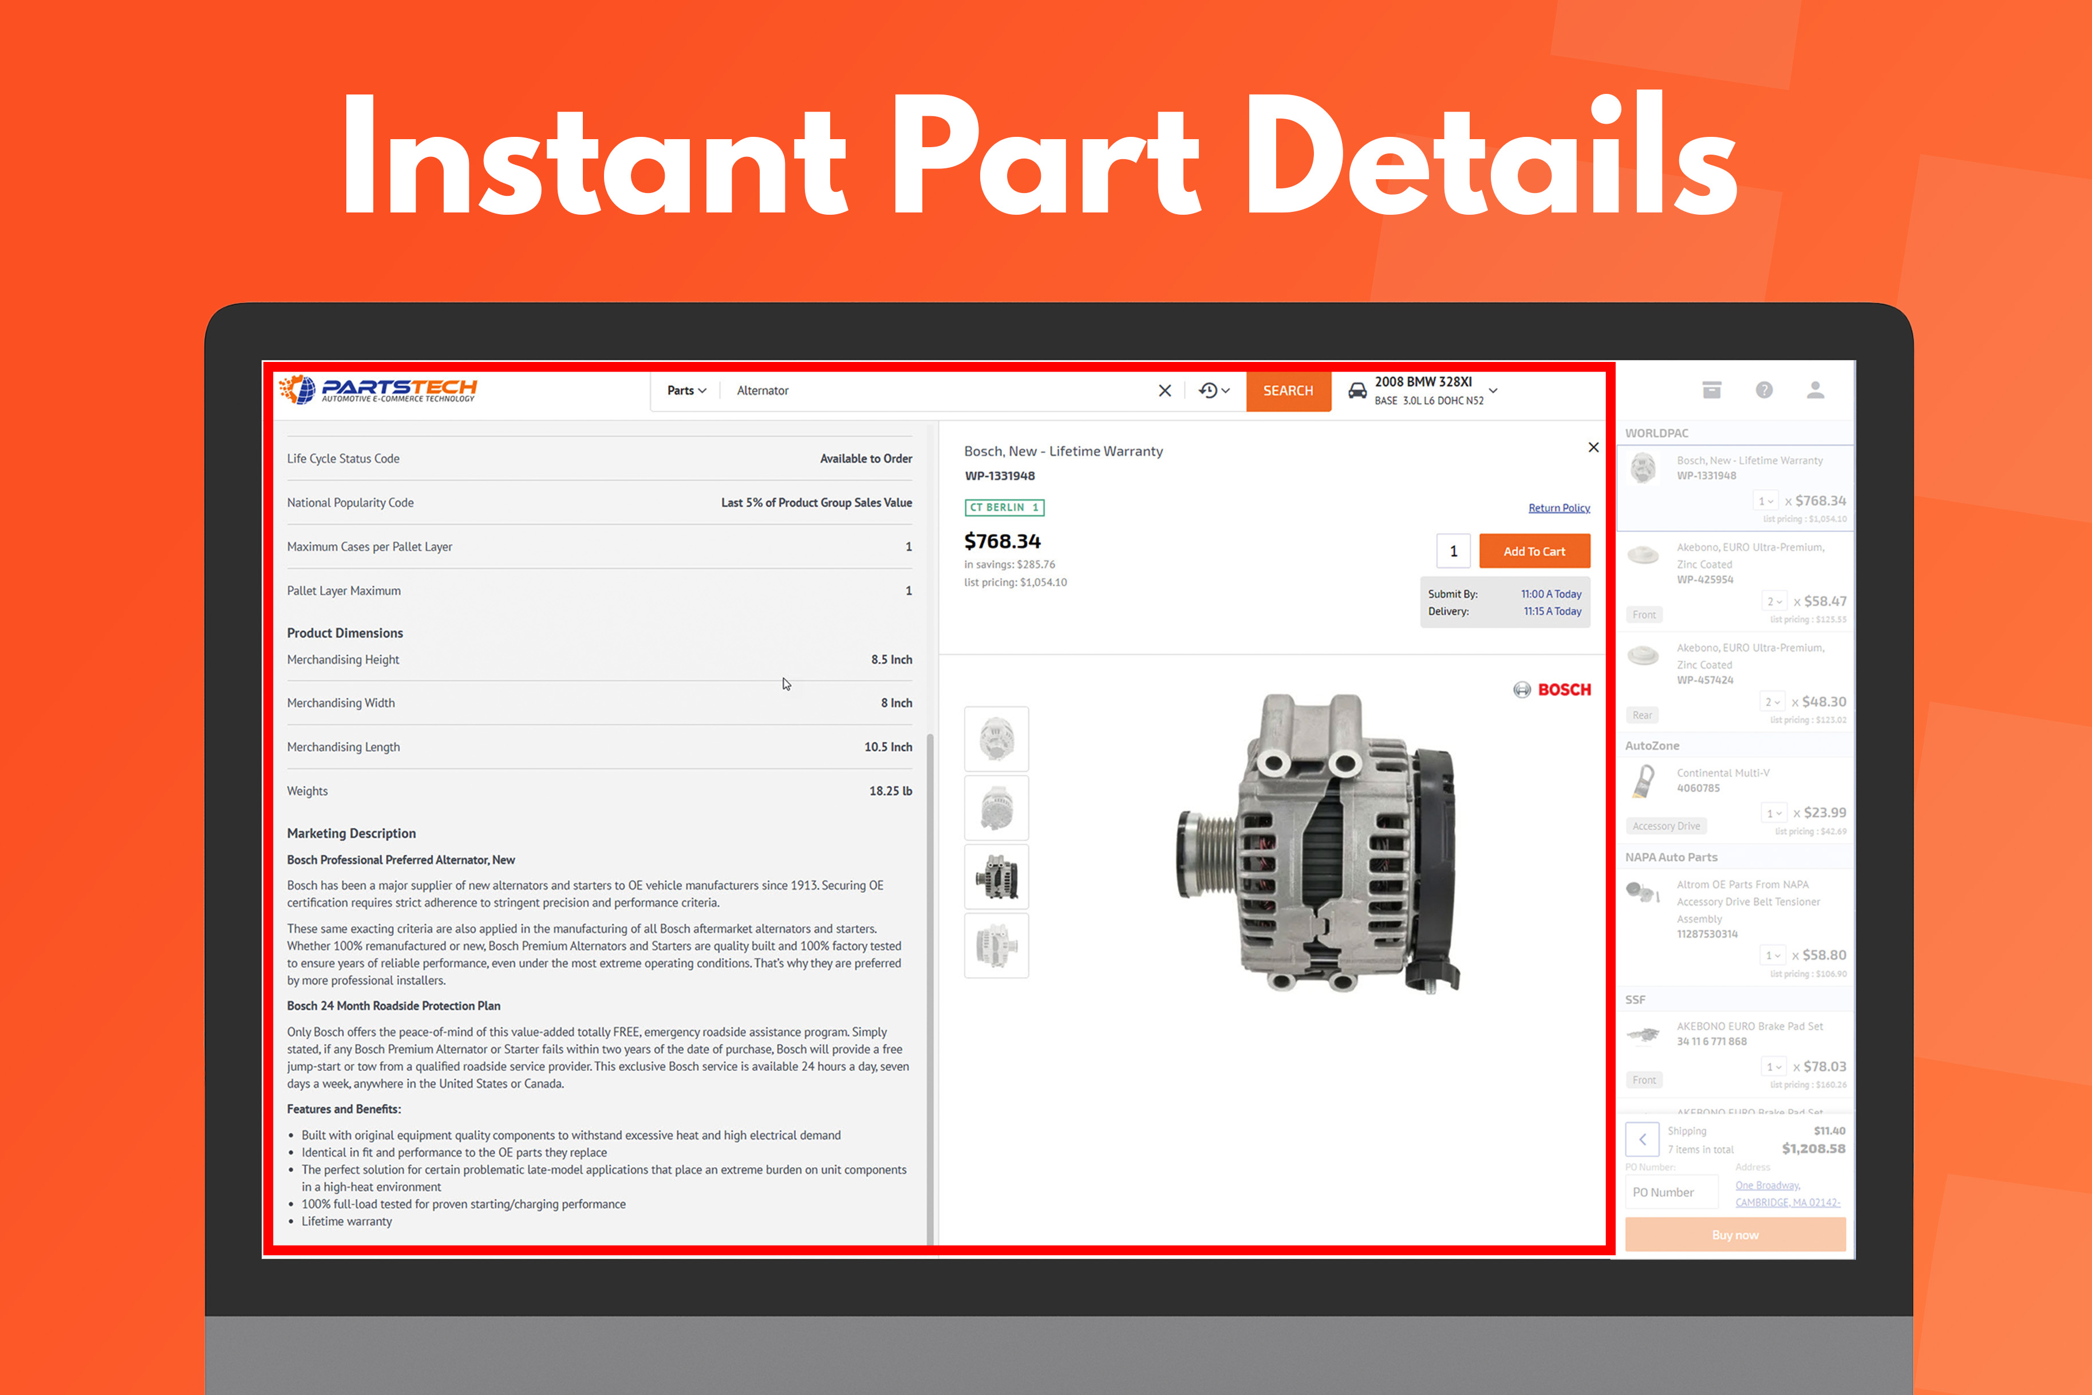Click the Bosch alternator image in the cart
The image size is (2092, 1395).
click(1643, 468)
